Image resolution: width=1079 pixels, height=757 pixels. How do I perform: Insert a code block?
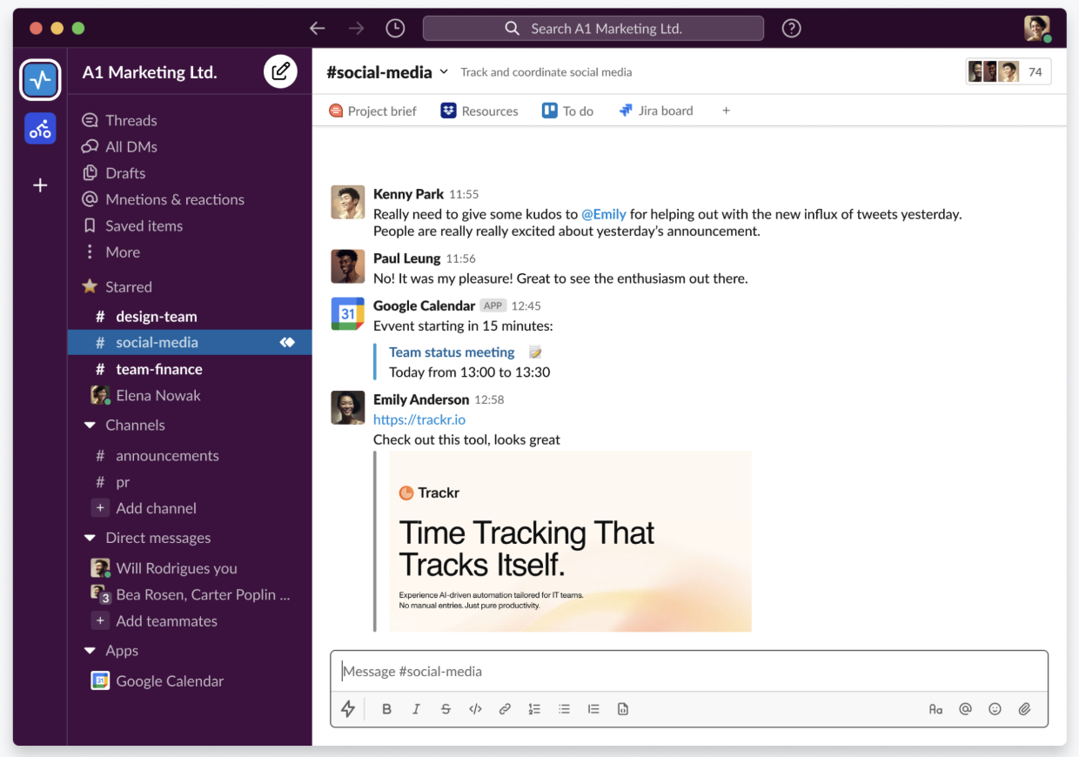tap(623, 709)
